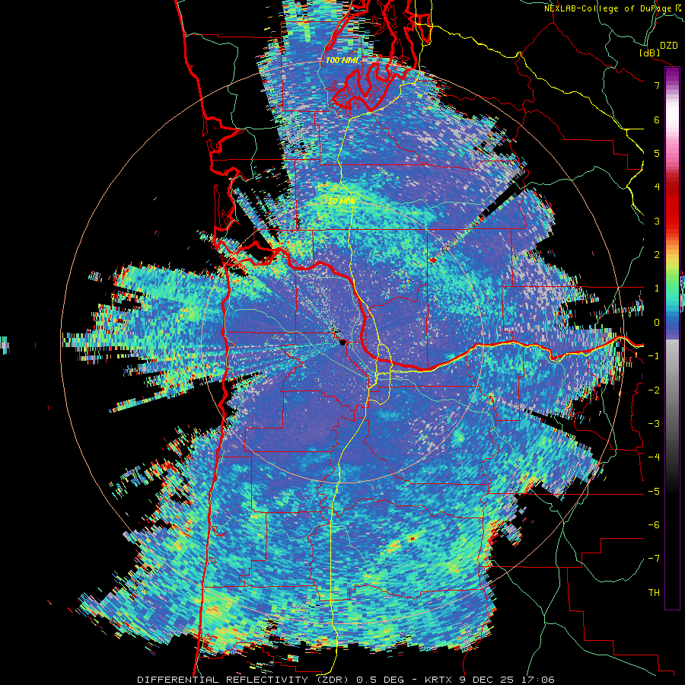Click the NEXLAB-College of DuPage credit text
685x685 pixels.
[x=610, y=8]
